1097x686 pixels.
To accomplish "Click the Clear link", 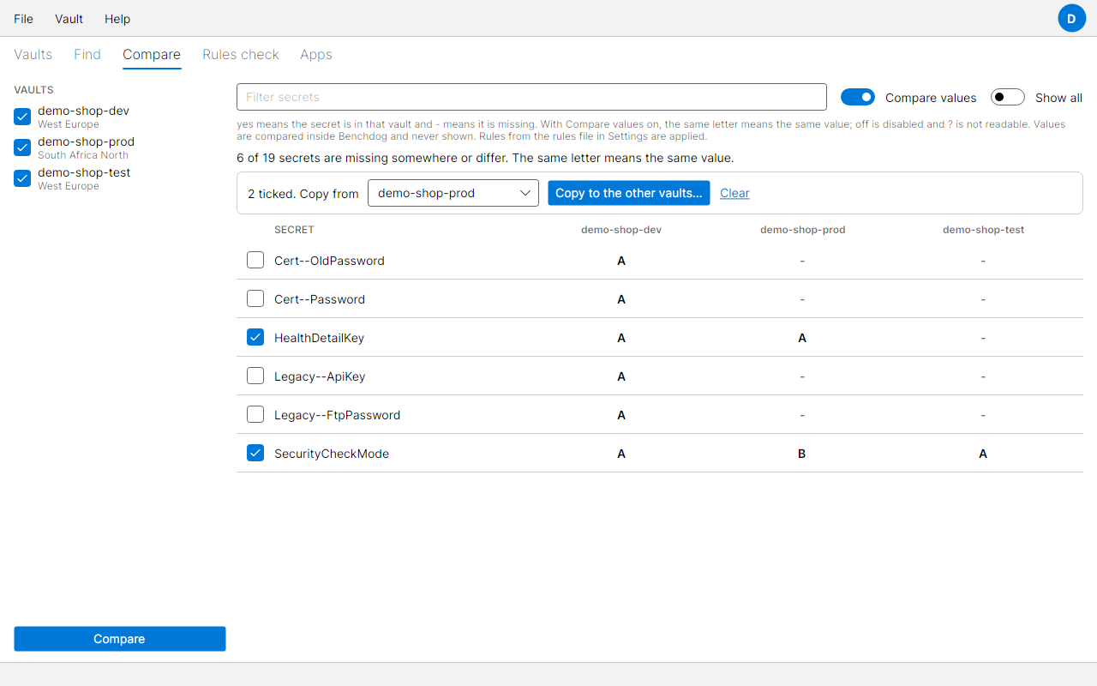I will [x=734, y=193].
